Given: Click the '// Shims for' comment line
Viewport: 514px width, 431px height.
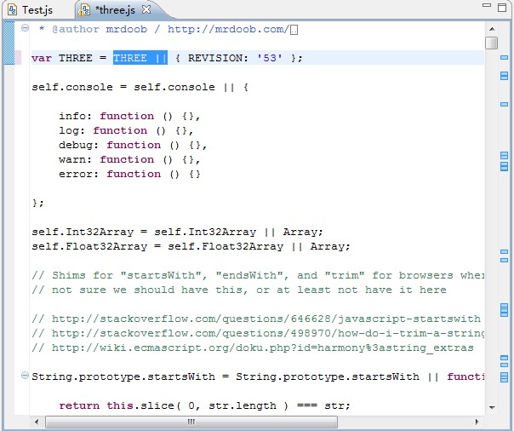Looking at the screenshot, I should (258, 275).
